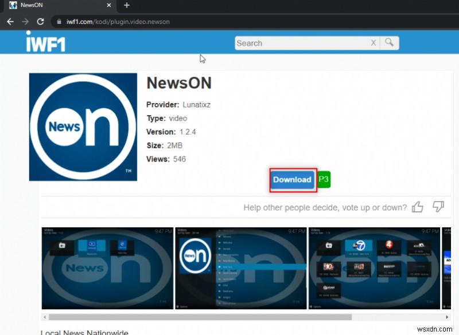Click the Size value 2MB
Viewport: 459px width, 335px height.
pyautogui.click(x=175, y=145)
